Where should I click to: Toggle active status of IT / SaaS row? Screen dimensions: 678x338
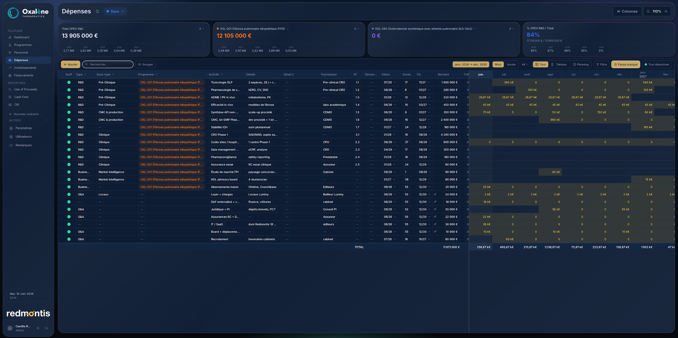coord(69,224)
